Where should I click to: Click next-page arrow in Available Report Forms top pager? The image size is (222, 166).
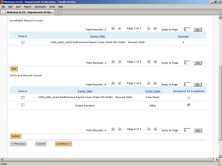click(x=148, y=29)
